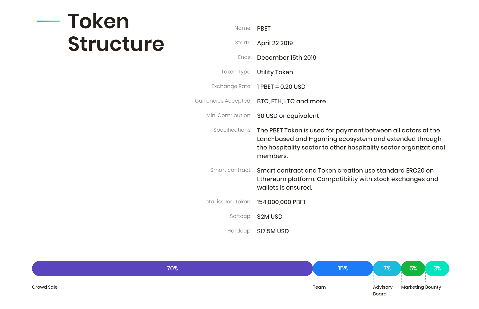Select the 15% Team bar segment
The width and height of the screenshot is (479, 309).
pos(343,268)
